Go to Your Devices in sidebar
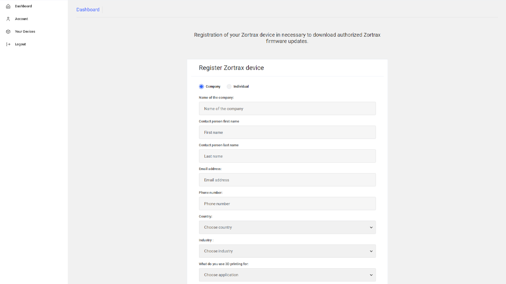506x284 pixels. tap(25, 32)
